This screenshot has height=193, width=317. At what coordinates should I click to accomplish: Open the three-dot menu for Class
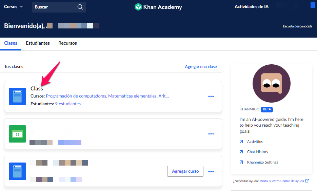[211, 96]
